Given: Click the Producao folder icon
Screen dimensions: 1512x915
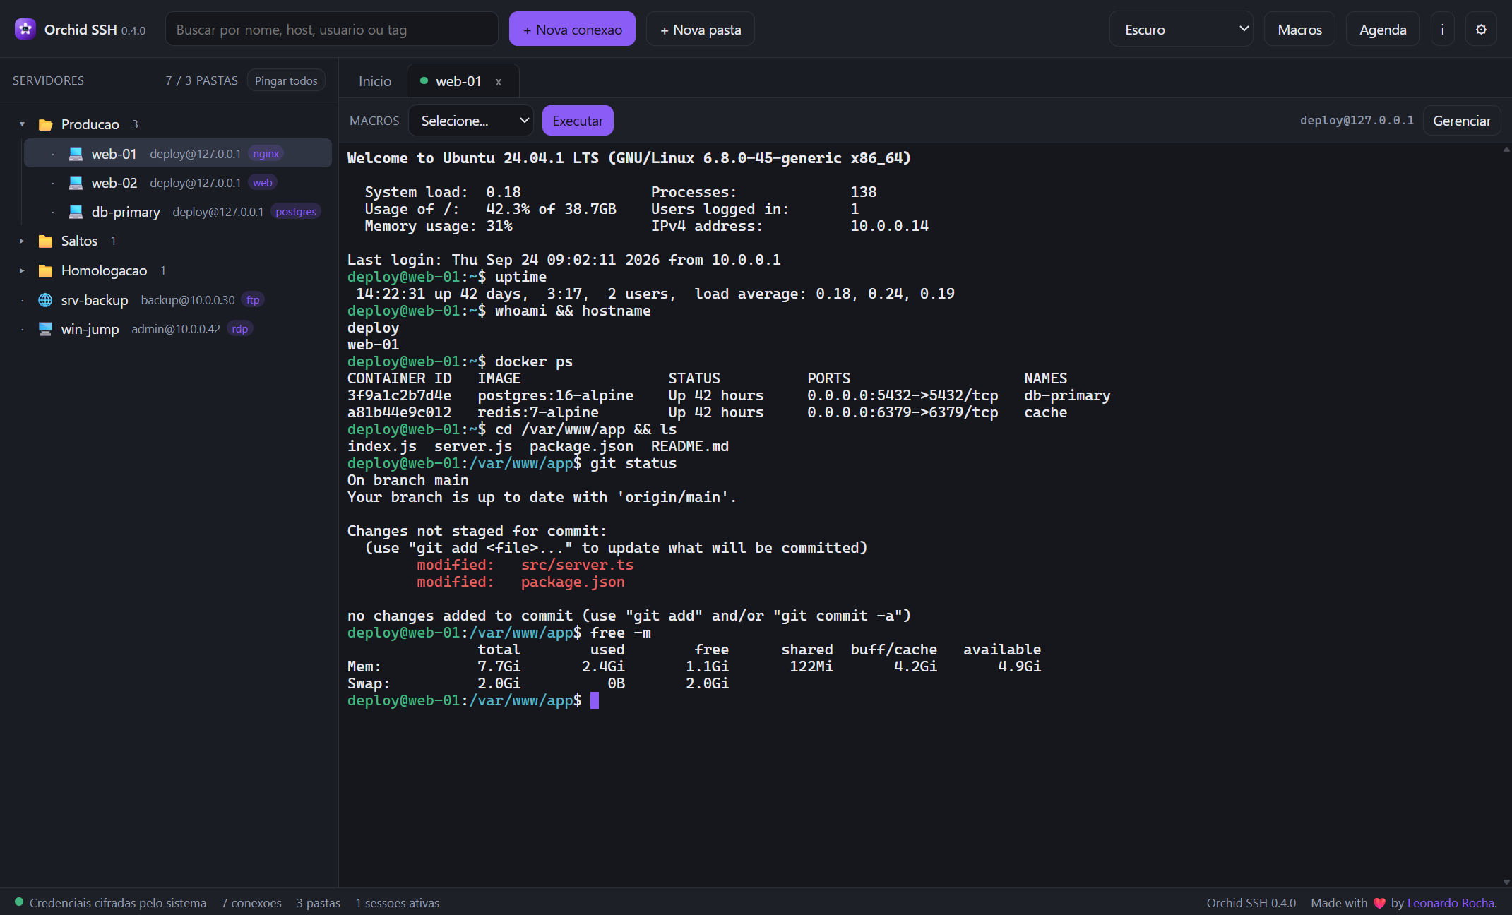Looking at the screenshot, I should pyautogui.click(x=46, y=124).
